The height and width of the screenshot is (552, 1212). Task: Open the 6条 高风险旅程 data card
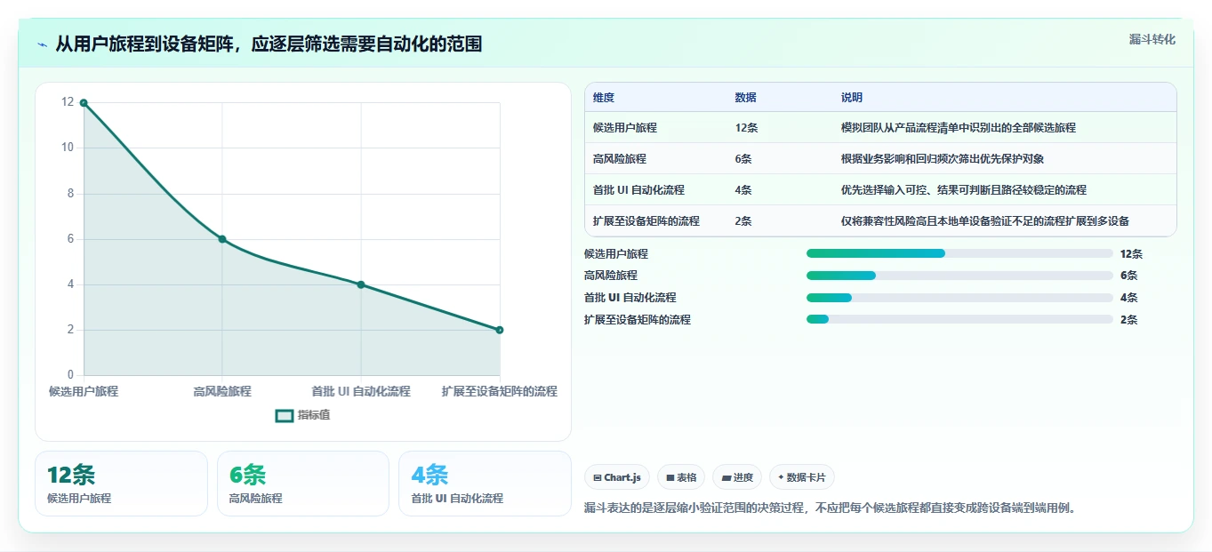pyautogui.click(x=303, y=484)
